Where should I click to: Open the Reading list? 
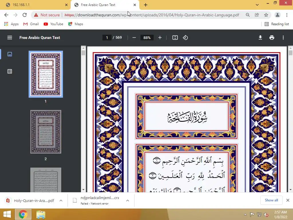coord(277,24)
